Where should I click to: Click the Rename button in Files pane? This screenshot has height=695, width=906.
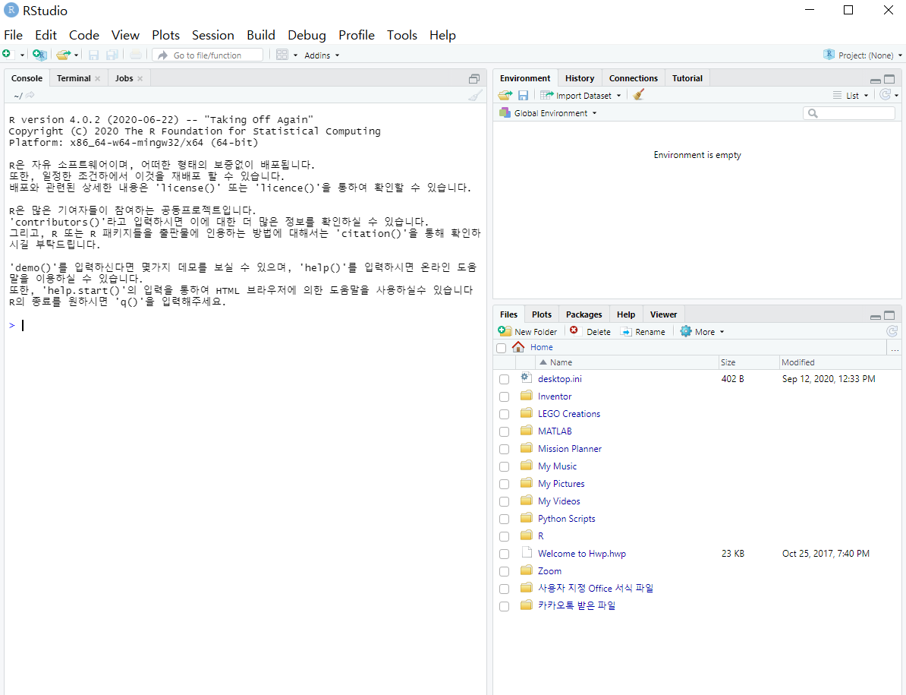tap(643, 331)
